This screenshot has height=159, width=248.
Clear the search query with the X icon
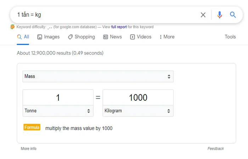[203, 15]
